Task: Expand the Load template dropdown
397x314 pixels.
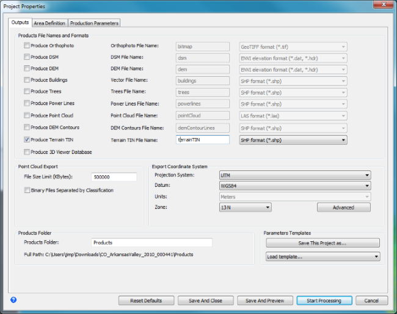Action: point(322,257)
